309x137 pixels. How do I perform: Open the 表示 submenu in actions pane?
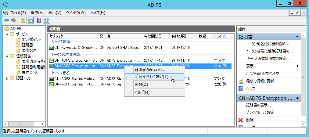[269, 66]
